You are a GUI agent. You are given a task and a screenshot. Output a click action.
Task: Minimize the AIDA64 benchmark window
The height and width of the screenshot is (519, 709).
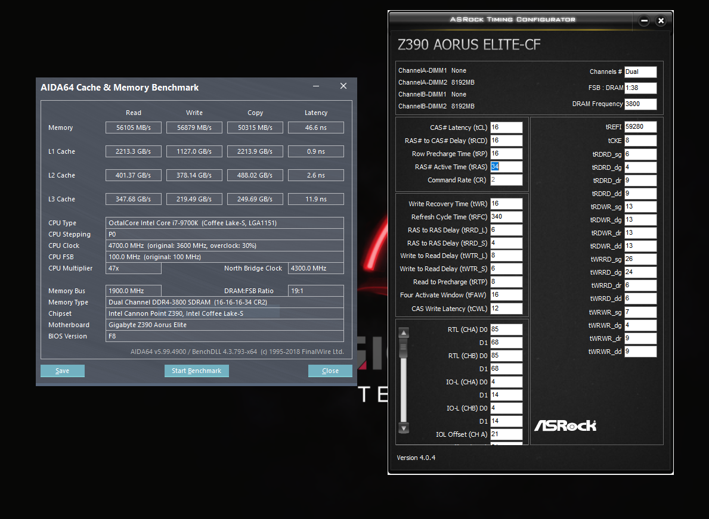coord(316,86)
